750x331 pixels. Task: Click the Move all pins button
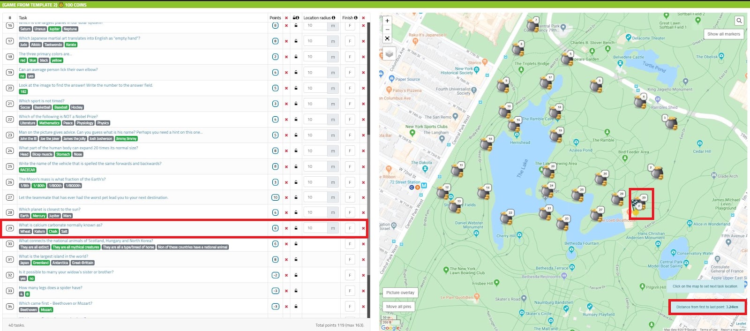pyautogui.click(x=398, y=307)
